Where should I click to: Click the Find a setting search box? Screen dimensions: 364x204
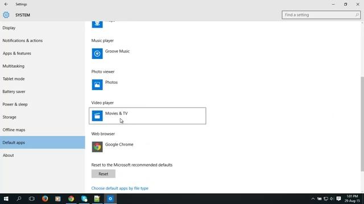[x=321, y=15]
